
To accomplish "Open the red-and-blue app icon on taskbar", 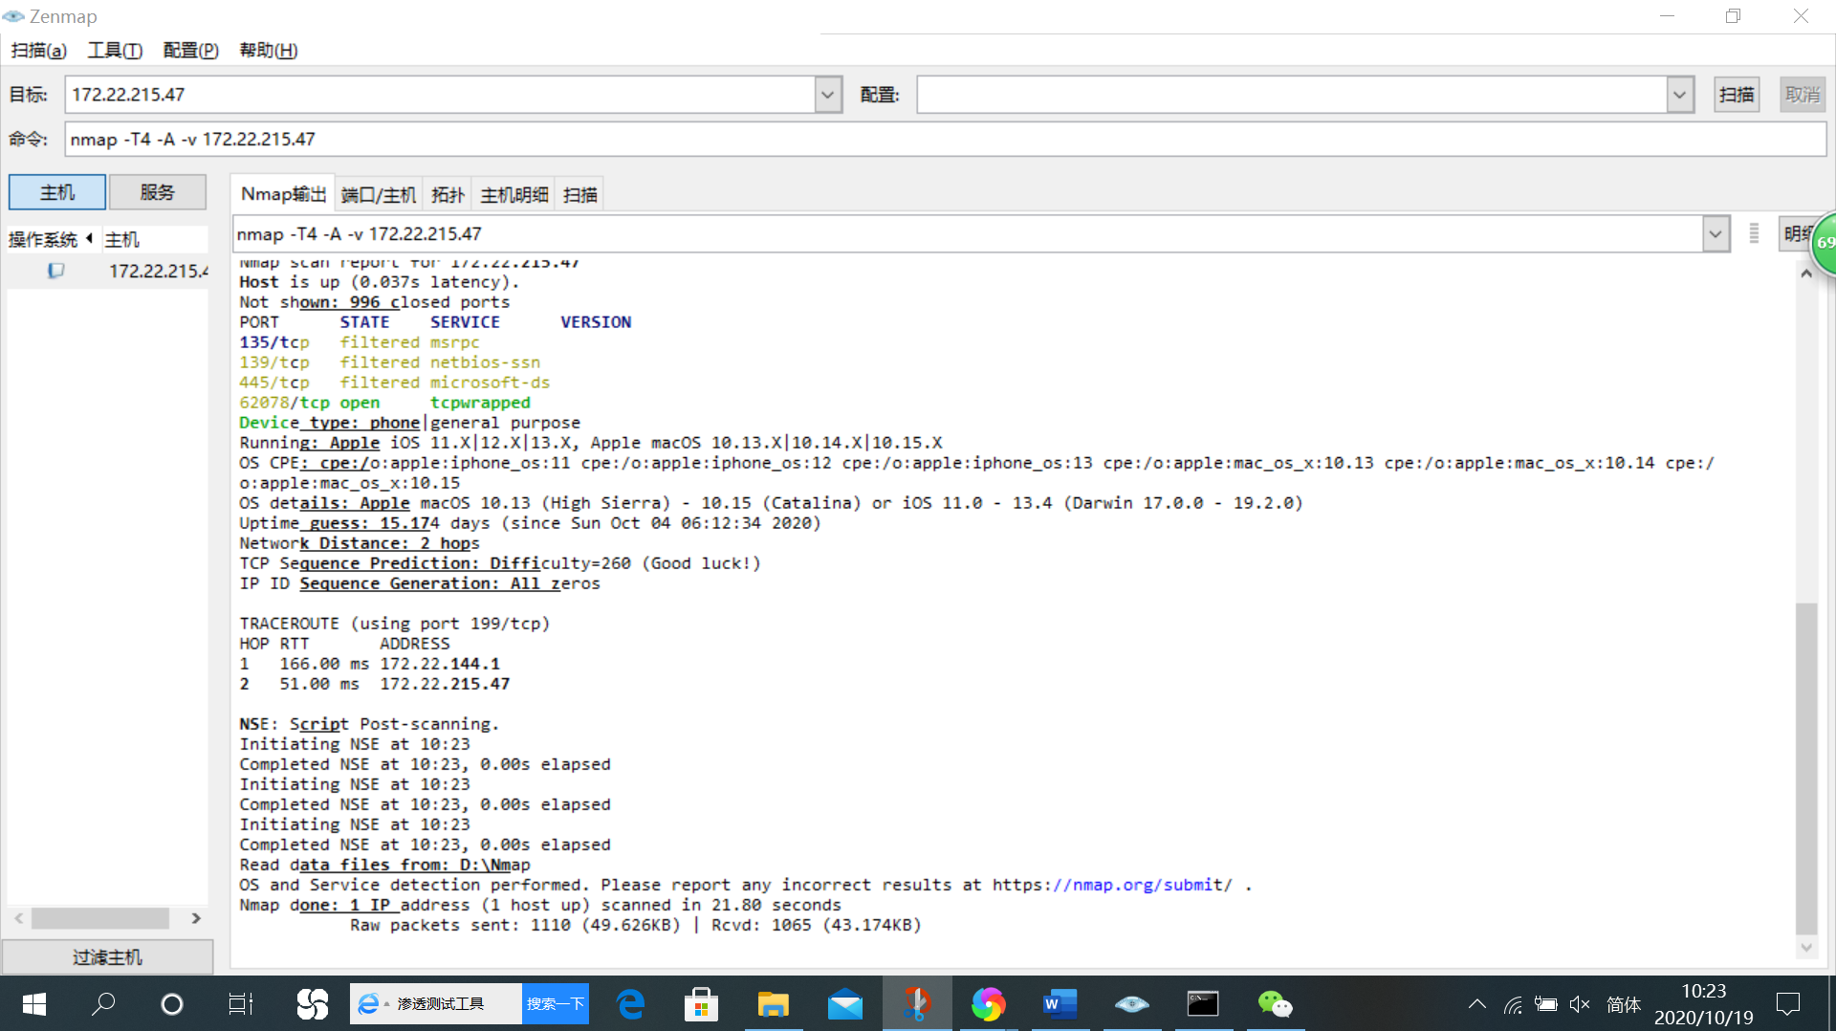I will click(917, 1003).
